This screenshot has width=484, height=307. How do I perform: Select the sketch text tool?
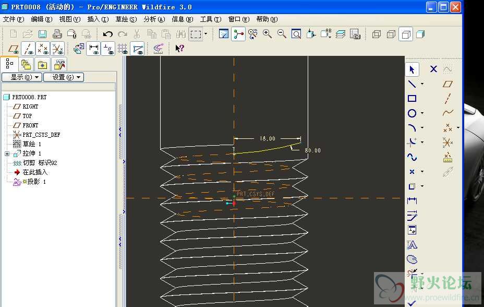click(x=412, y=245)
